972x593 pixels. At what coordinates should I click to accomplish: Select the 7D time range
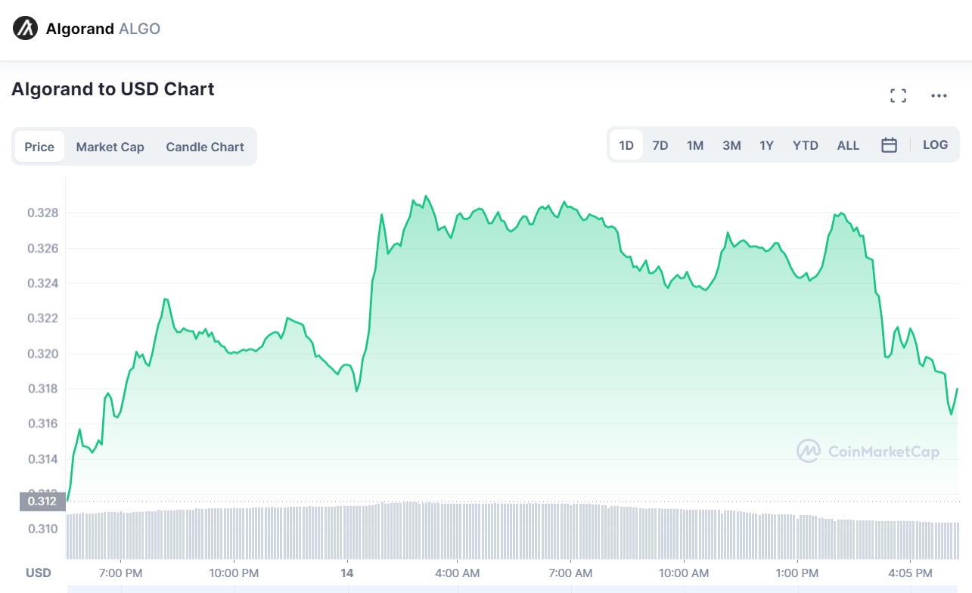[660, 145]
